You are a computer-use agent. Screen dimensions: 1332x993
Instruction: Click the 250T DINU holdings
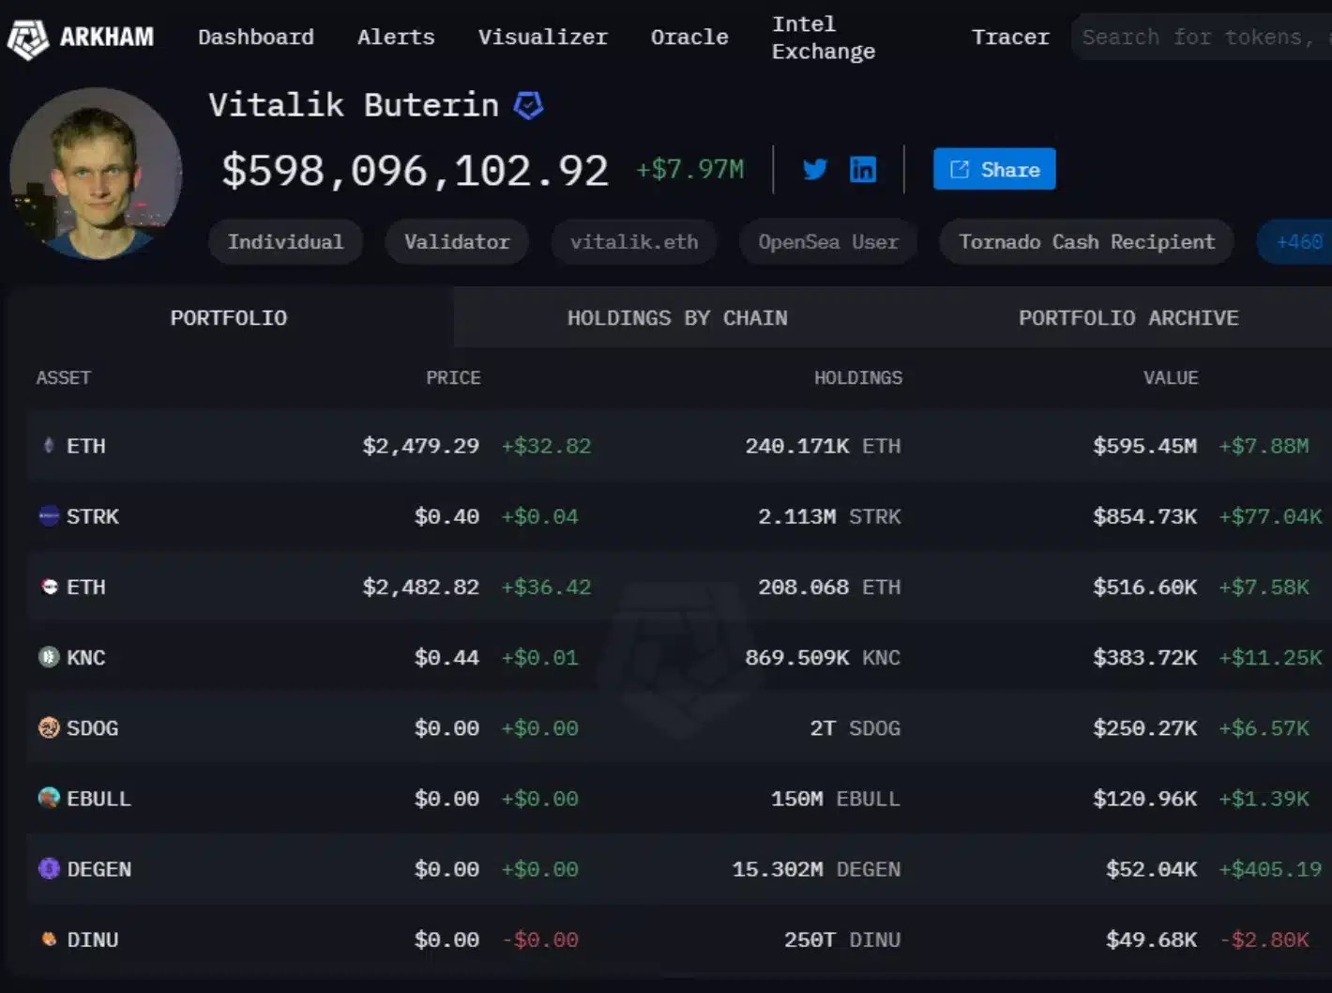(x=842, y=940)
